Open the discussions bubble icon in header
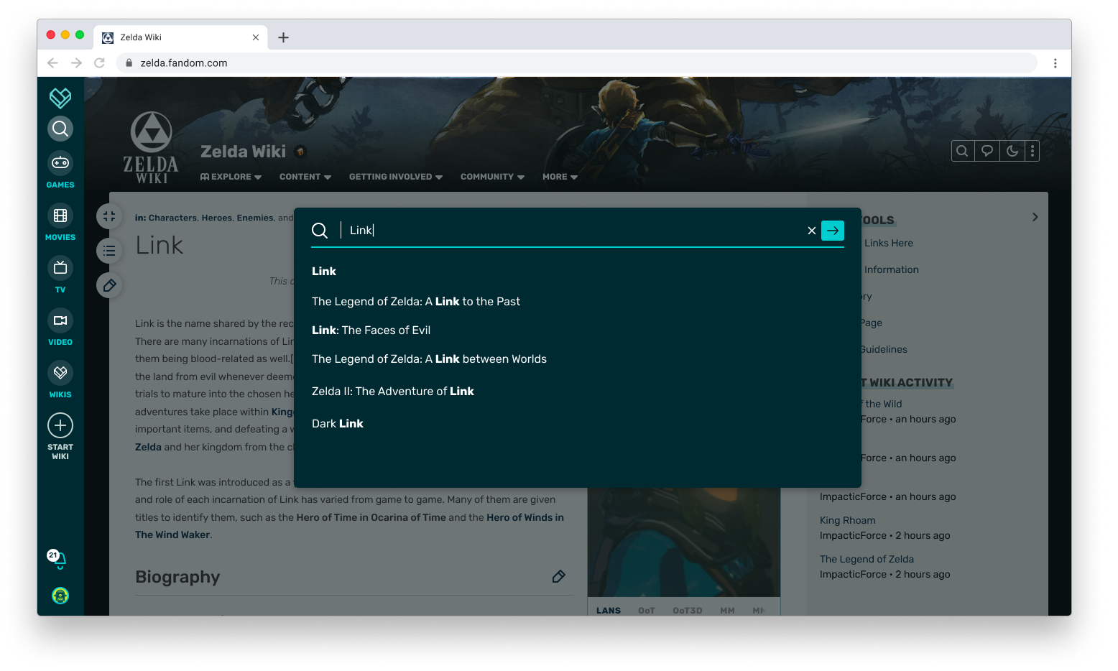 (987, 151)
